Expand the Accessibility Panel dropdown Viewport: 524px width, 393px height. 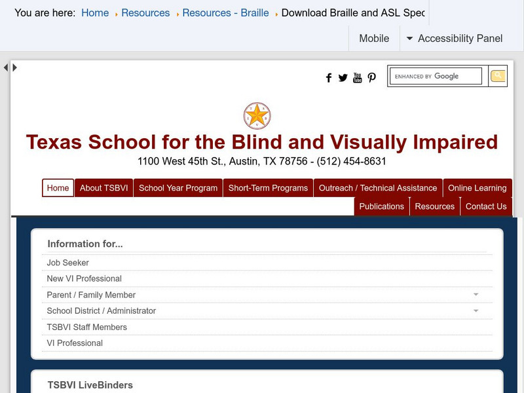tap(454, 39)
